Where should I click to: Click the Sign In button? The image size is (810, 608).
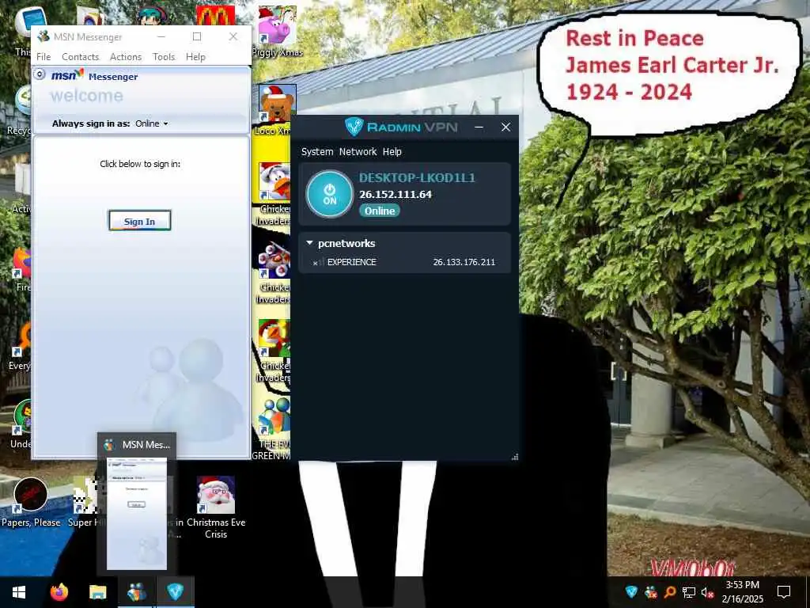pos(139,222)
